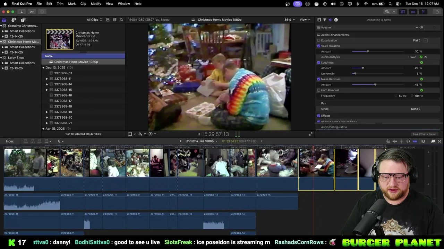This screenshot has width=444, height=249.
Task: Open the Mark menu
Action: tap(72, 4)
